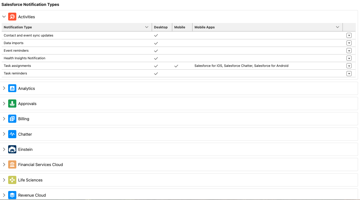Select the Contact and event sync updates row
360x200 pixels.
(x=28, y=35)
